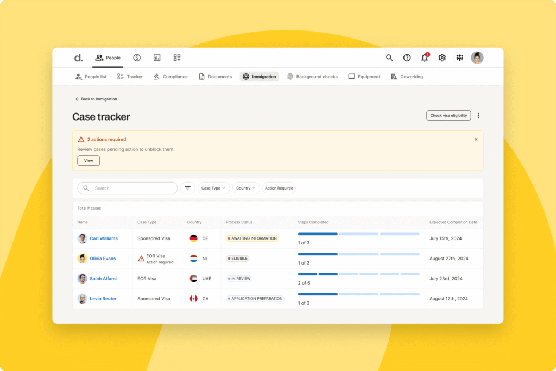Click the Carl Williams name link
Viewport: 556px width, 371px height.
[104, 238]
